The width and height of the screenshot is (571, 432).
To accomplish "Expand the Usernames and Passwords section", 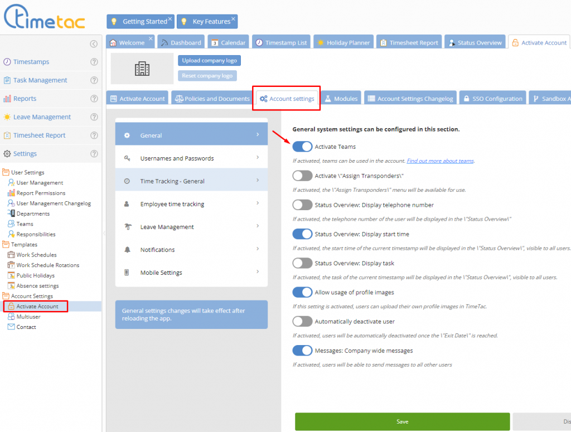I will [x=191, y=158].
